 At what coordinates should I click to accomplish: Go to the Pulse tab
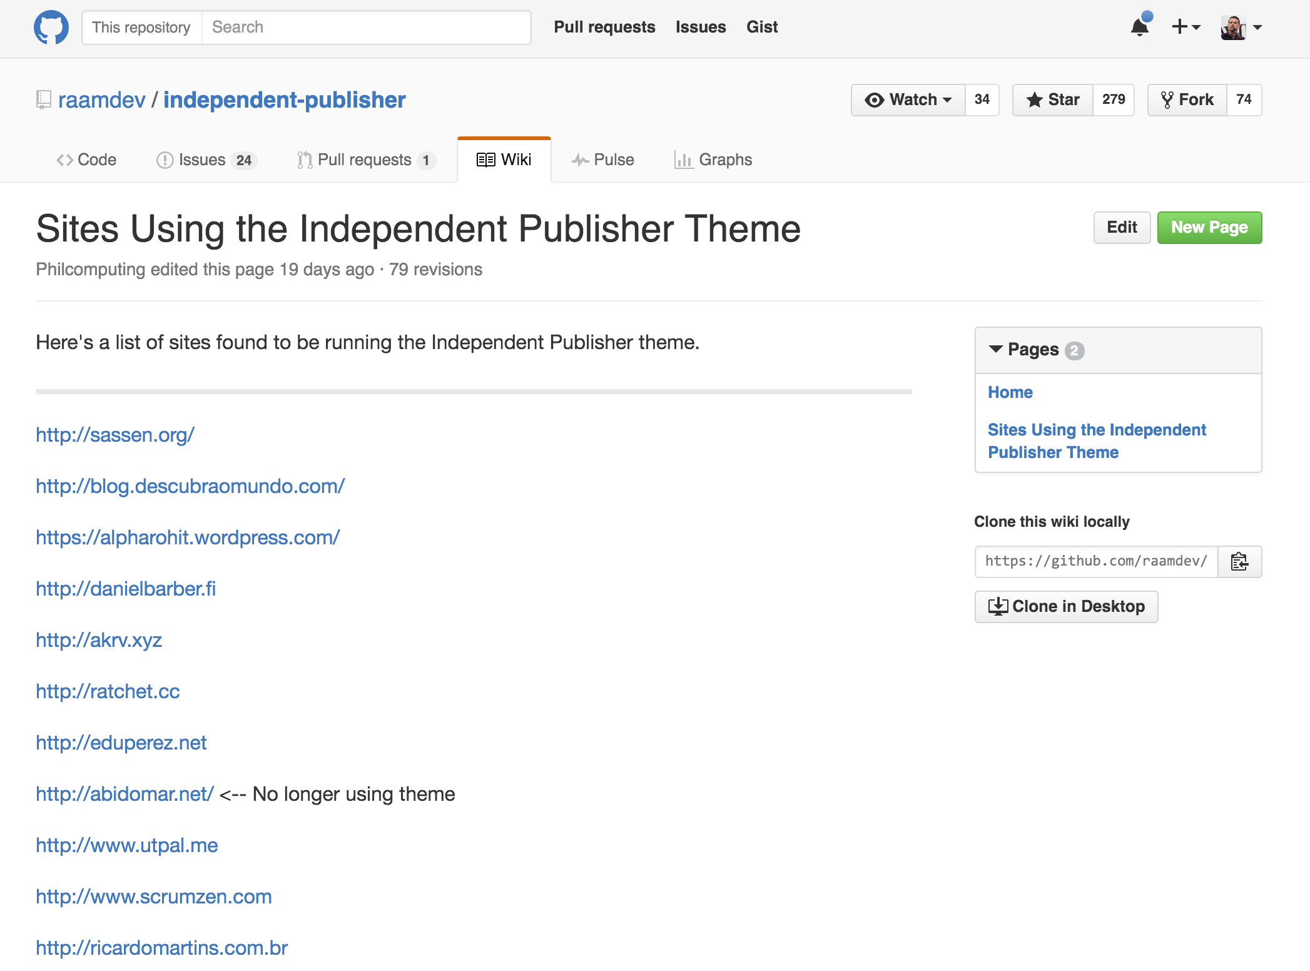click(x=602, y=160)
